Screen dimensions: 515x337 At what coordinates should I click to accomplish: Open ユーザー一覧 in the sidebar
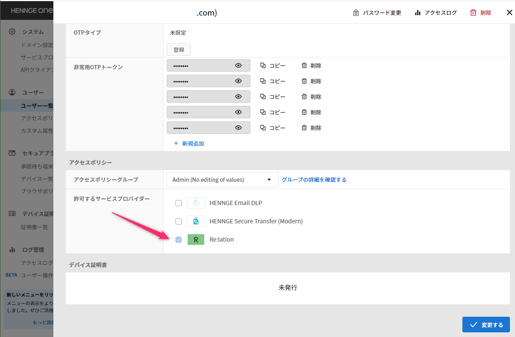tap(37, 106)
